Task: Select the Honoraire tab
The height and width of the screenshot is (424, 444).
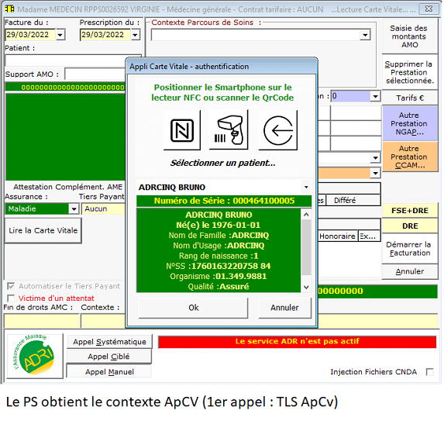Action: [337, 236]
